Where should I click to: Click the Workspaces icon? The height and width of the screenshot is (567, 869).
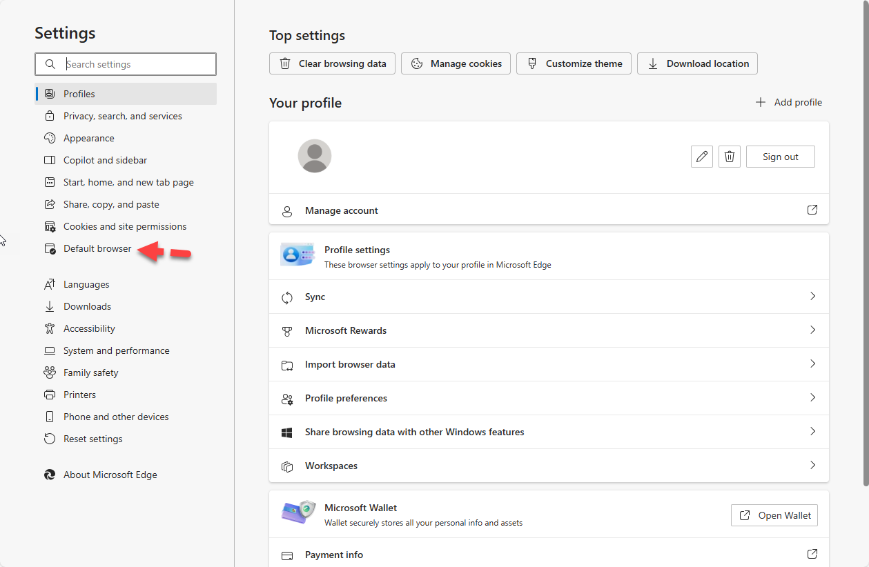pos(287,466)
